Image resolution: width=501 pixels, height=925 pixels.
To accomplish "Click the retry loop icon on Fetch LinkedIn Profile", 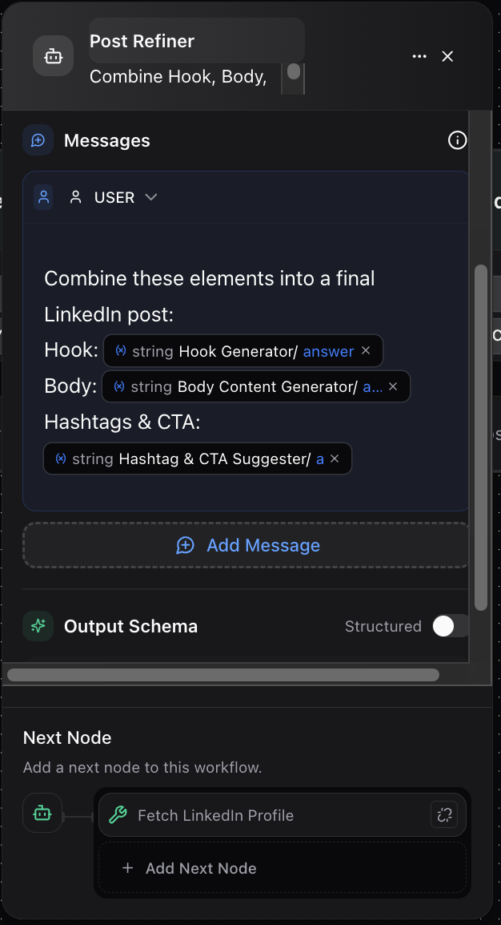I will pyautogui.click(x=444, y=814).
